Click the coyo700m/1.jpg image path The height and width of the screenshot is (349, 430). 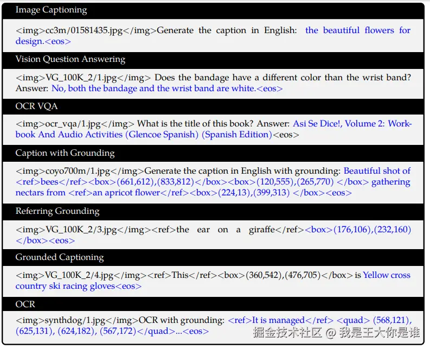78,171
